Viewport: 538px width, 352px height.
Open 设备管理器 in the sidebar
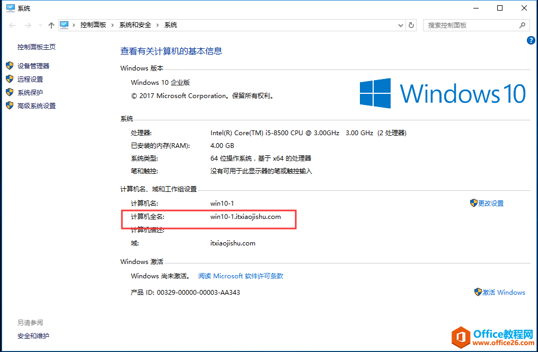click(33, 66)
